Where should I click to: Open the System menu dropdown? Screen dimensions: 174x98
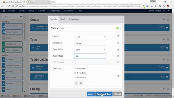coord(12,11)
